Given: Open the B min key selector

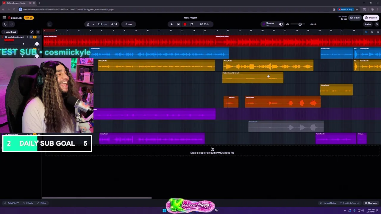Looking at the screenshot, I should (129, 24).
